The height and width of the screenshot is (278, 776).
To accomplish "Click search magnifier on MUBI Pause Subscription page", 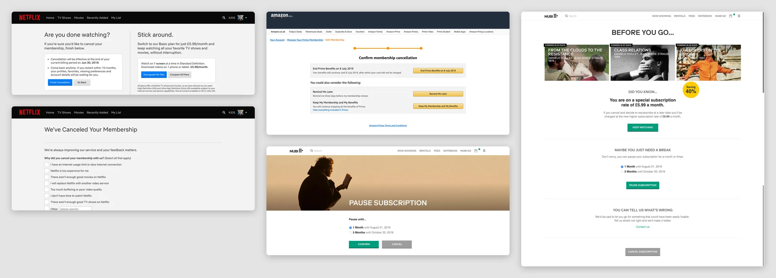I will point(312,151).
